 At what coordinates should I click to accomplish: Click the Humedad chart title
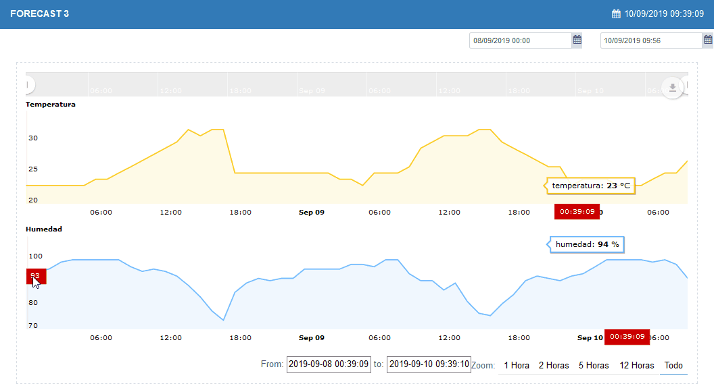click(44, 229)
